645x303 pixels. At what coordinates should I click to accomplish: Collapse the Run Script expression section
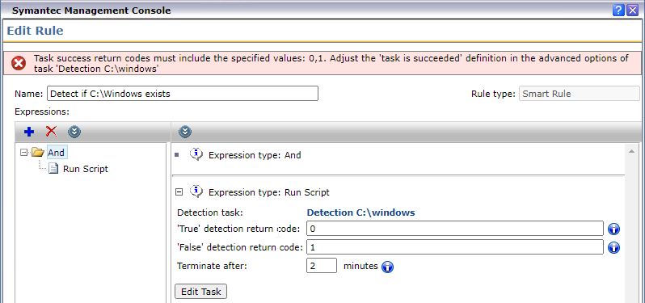click(x=179, y=192)
